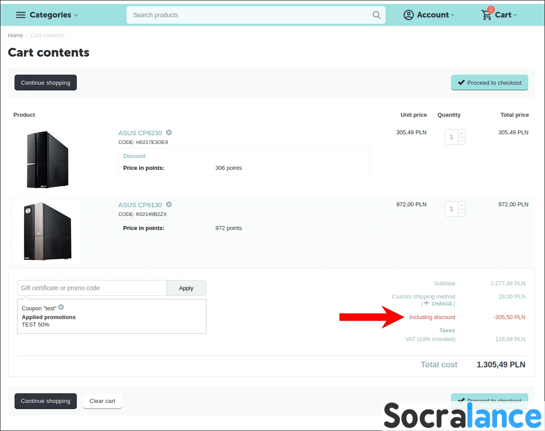Click the bottom Continue shopping button
This screenshot has width=545, height=431.
point(46,401)
